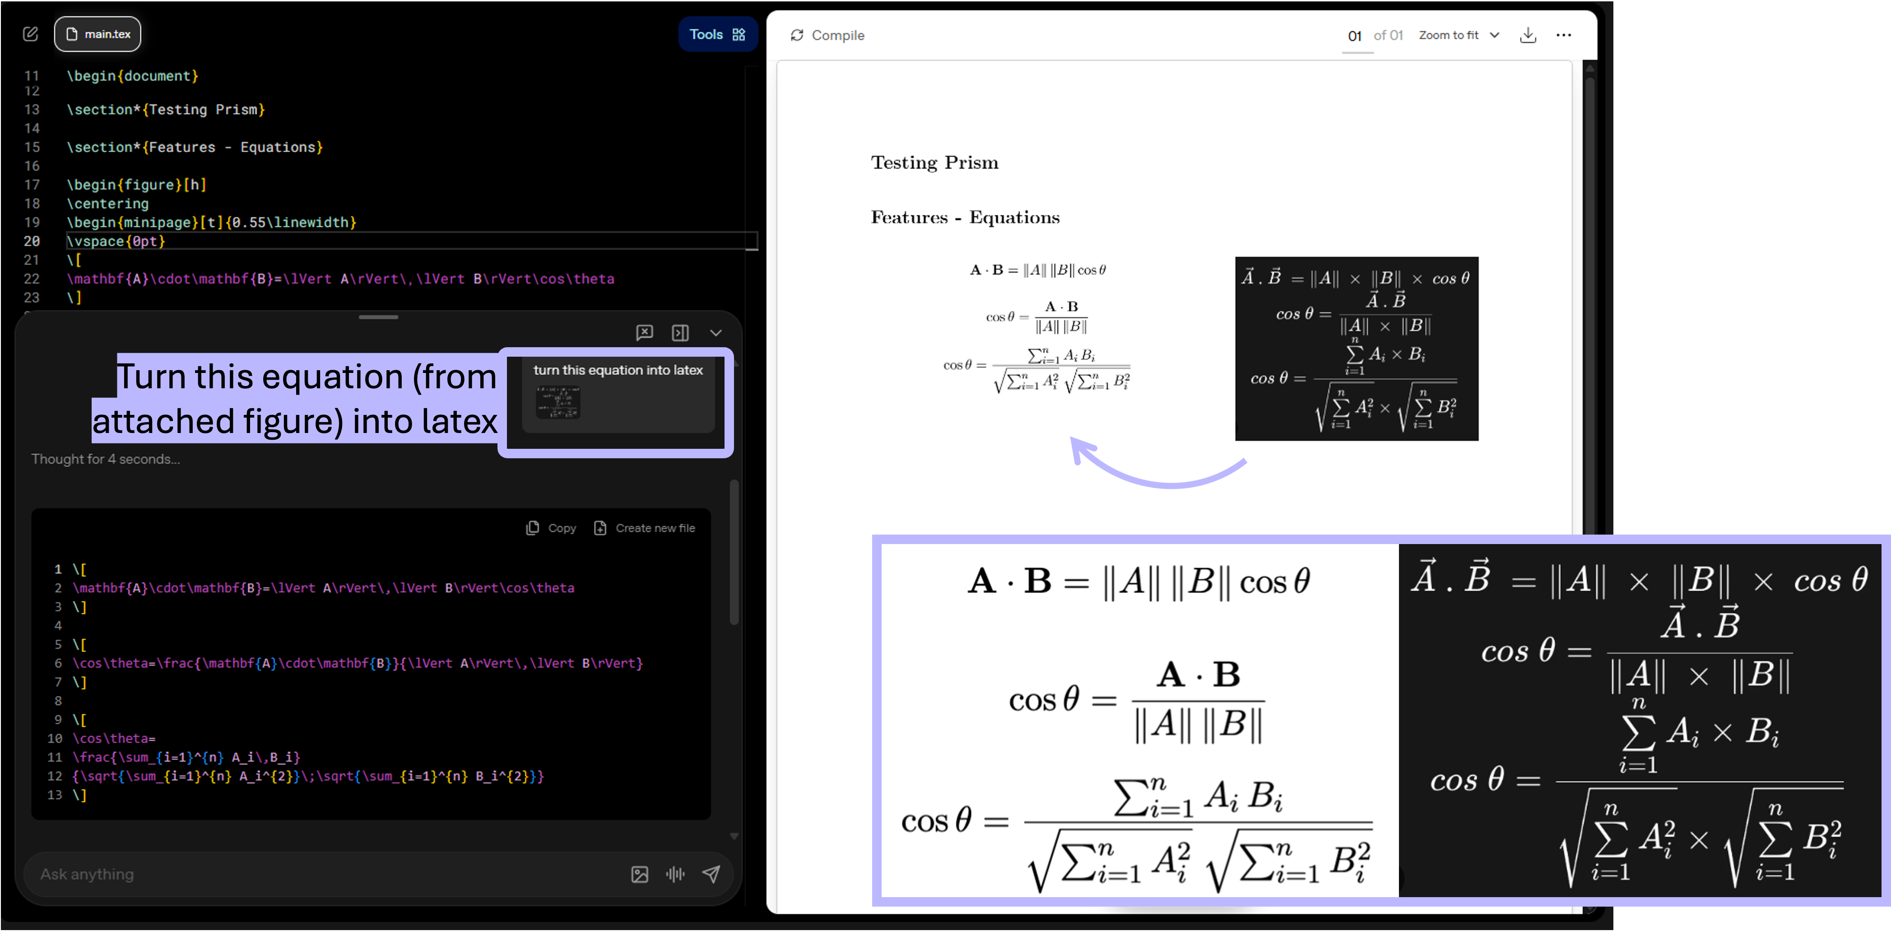Copy the generated LaTeX code
Image resolution: width=1891 pixels, height=931 pixels.
coord(551,528)
